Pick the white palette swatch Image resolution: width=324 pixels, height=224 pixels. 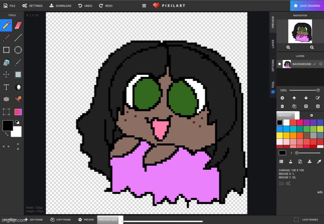click(286, 122)
